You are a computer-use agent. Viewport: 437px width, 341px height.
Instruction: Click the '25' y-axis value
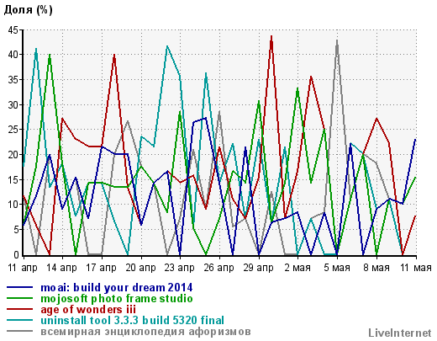[13, 130]
